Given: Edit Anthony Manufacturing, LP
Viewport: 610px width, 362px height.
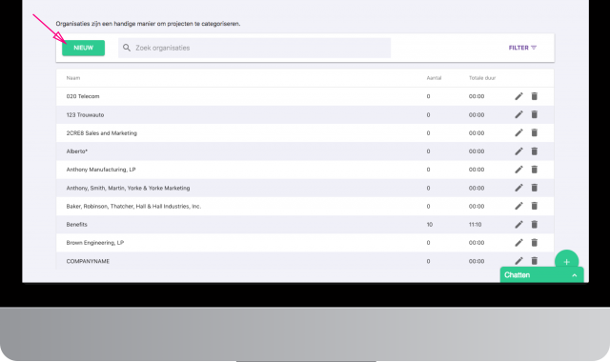Looking at the screenshot, I should 518,170.
